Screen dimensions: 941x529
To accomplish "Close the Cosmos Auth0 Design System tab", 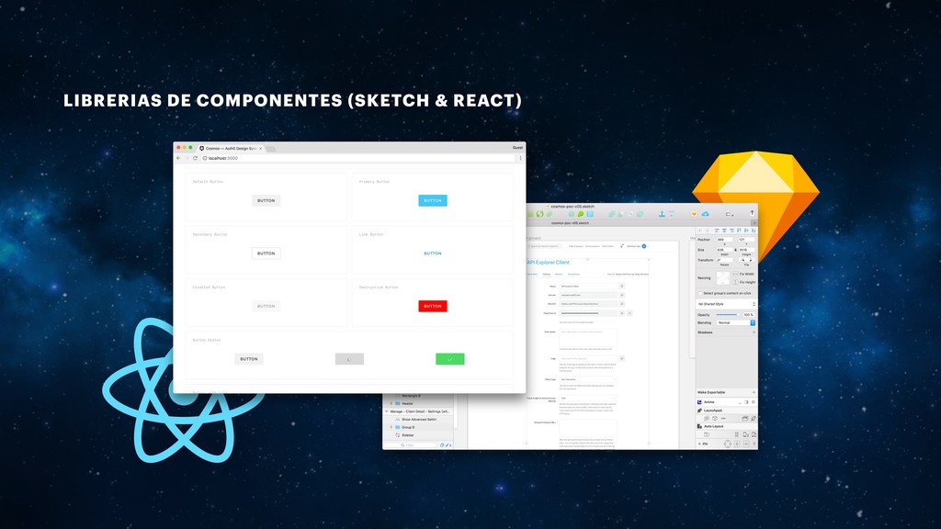I will 260,148.
